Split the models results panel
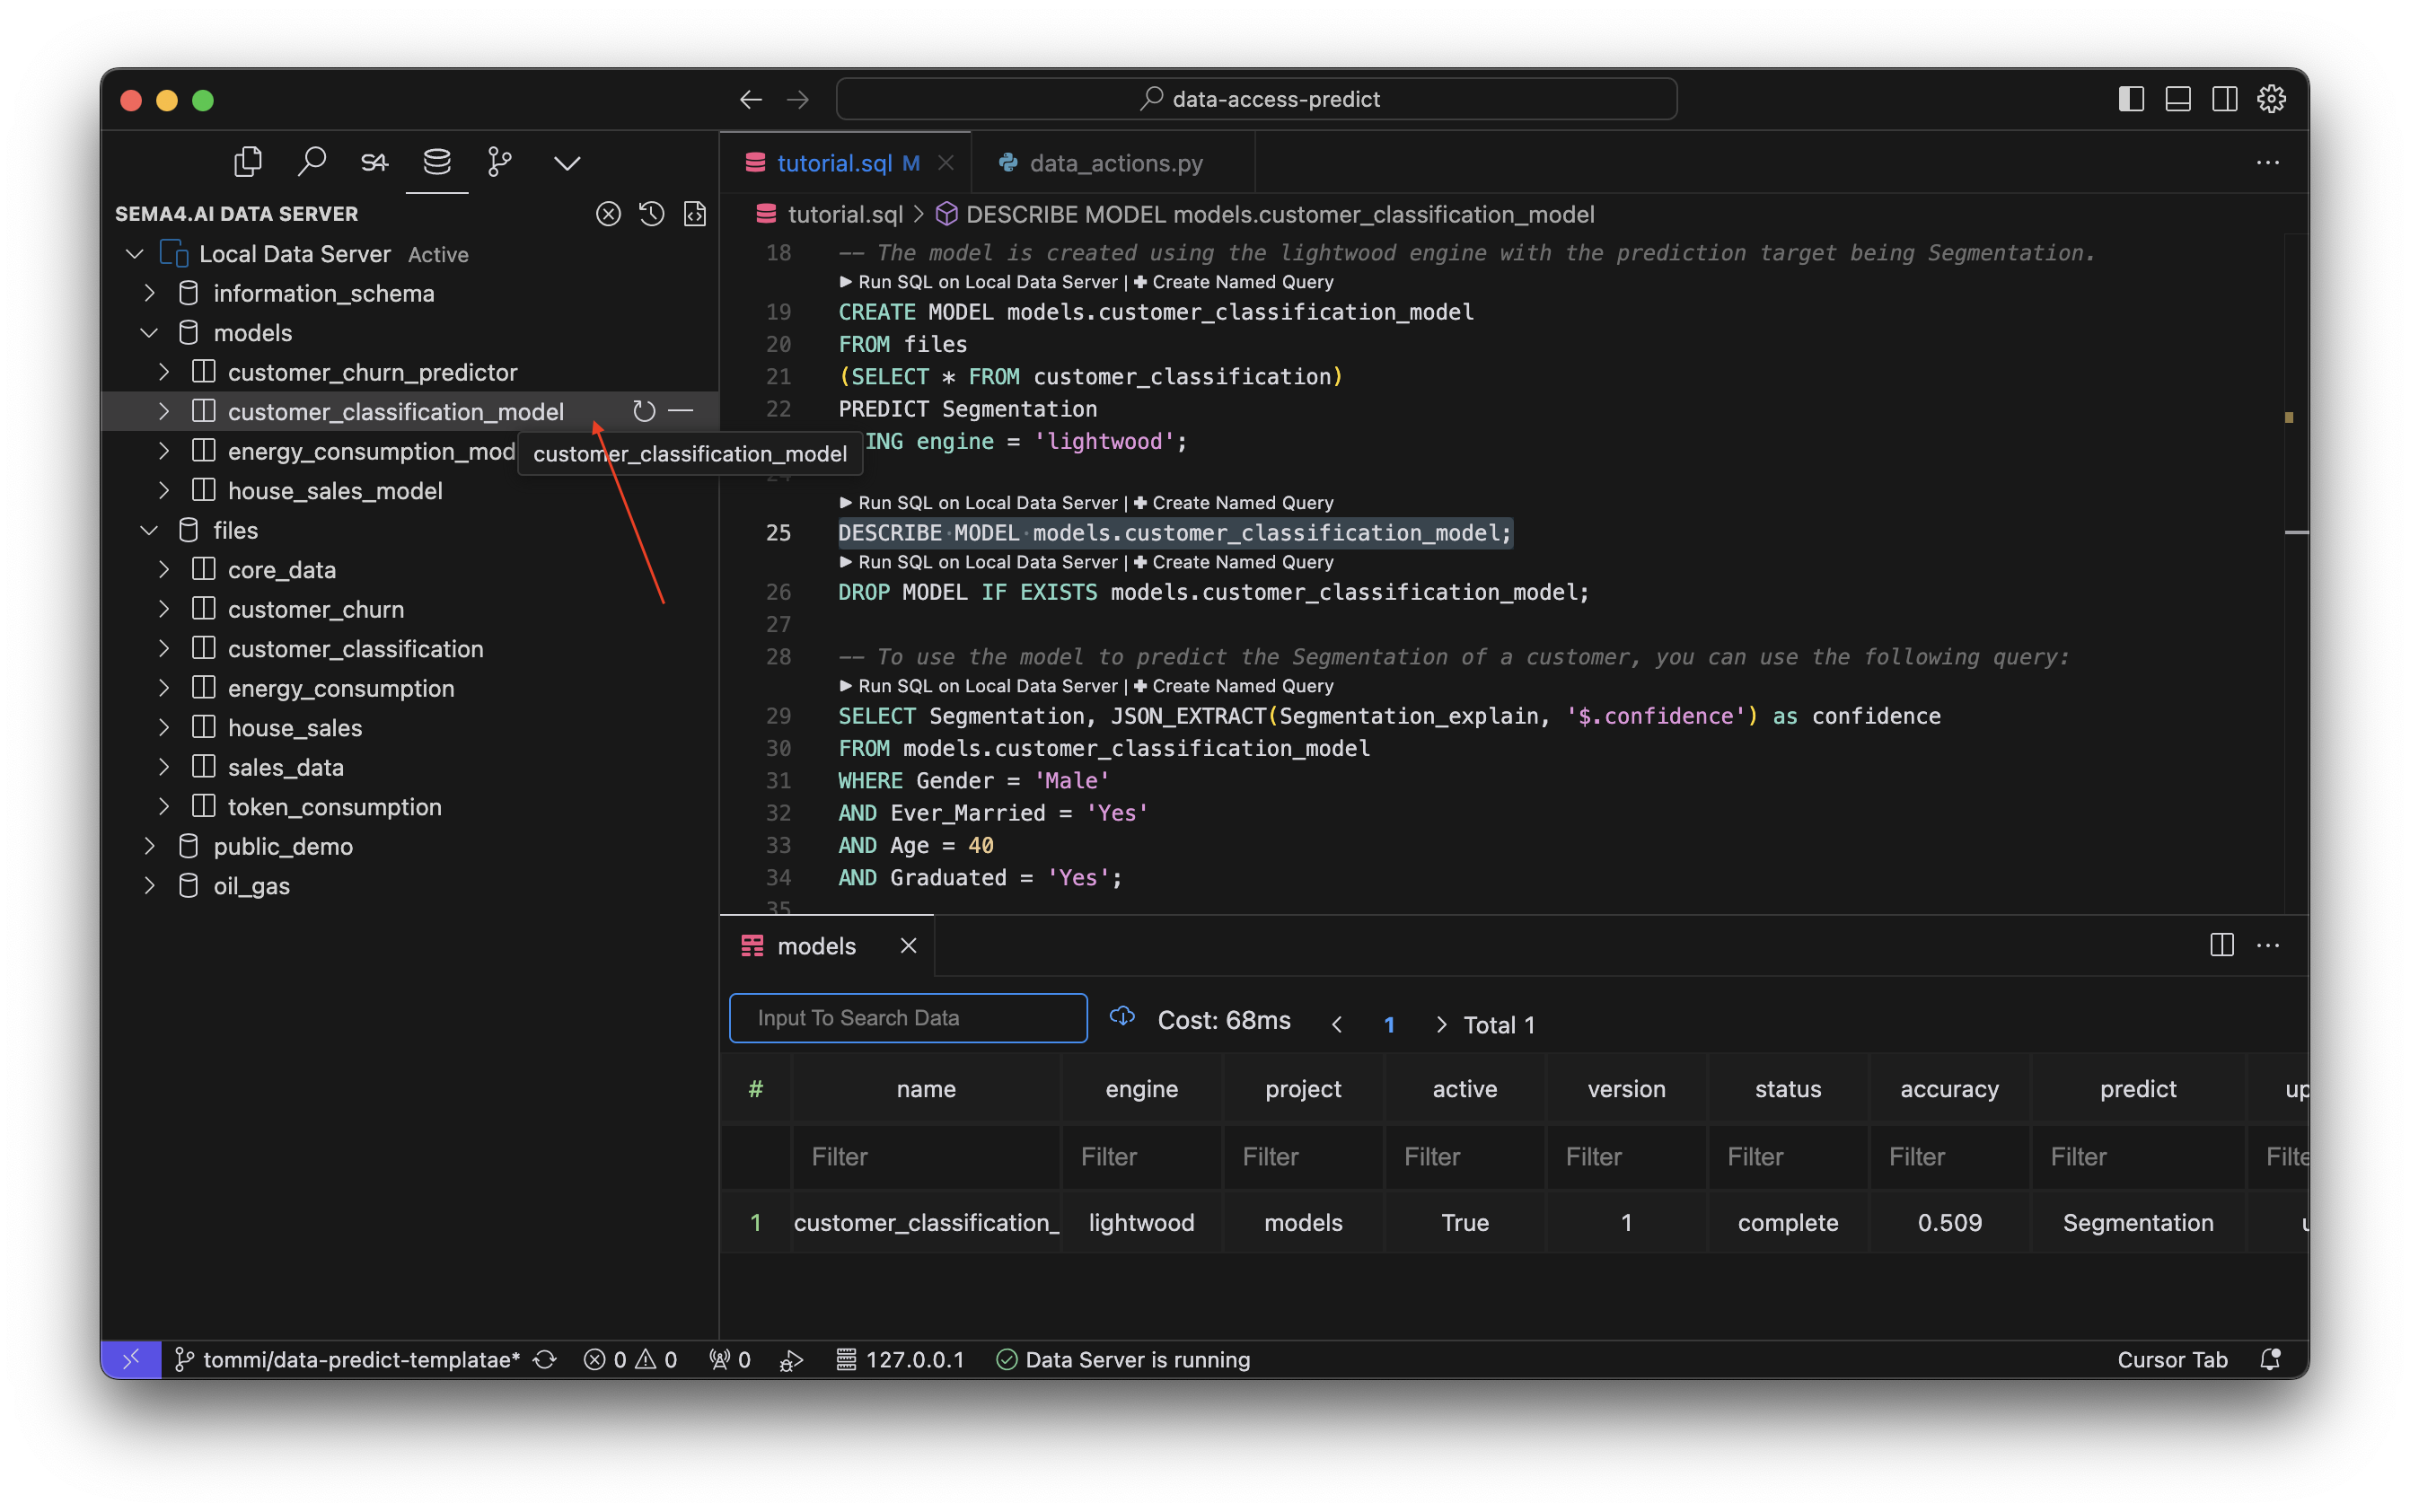2410x1512 pixels. (x=2222, y=945)
